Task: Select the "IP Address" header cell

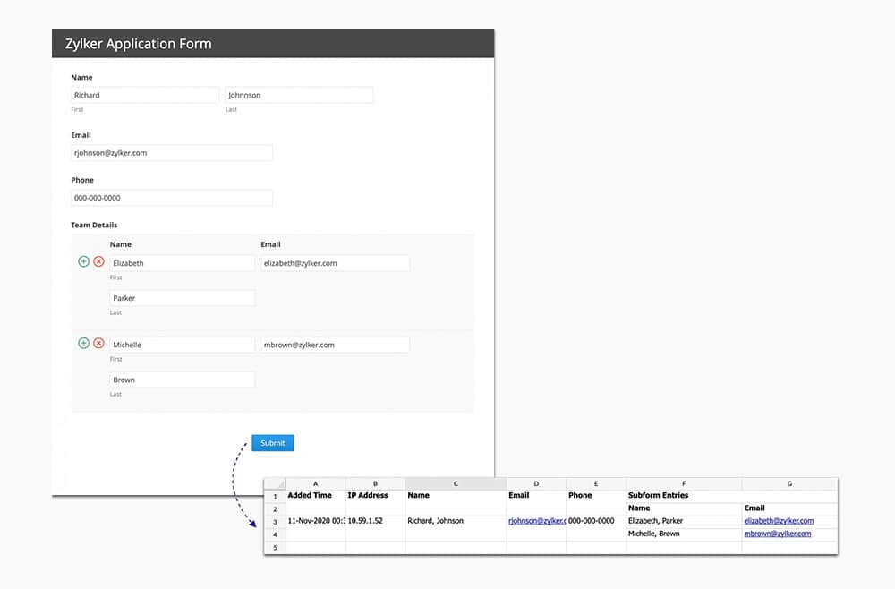Action: click(375, 495)
